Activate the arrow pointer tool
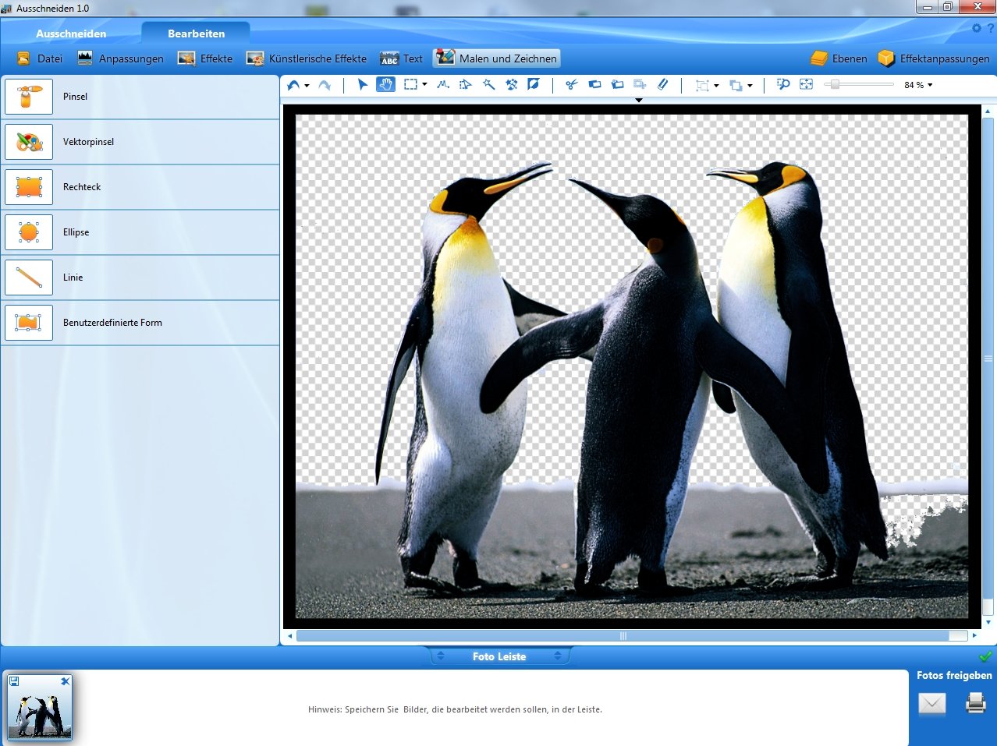 tap(362, 84)
